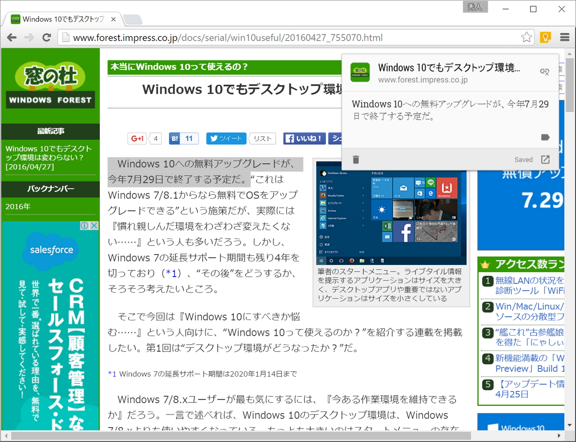Remove the link from the Keep note

[x=545, y=71]
